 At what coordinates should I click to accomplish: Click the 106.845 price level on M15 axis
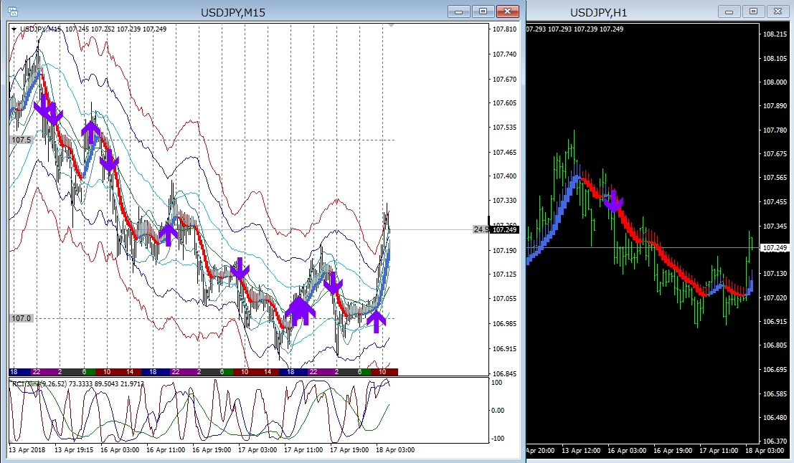coord(504,374)
